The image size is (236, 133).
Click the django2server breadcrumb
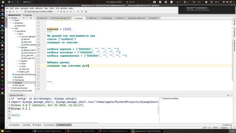pyautogui.click(x=14, y=15)
